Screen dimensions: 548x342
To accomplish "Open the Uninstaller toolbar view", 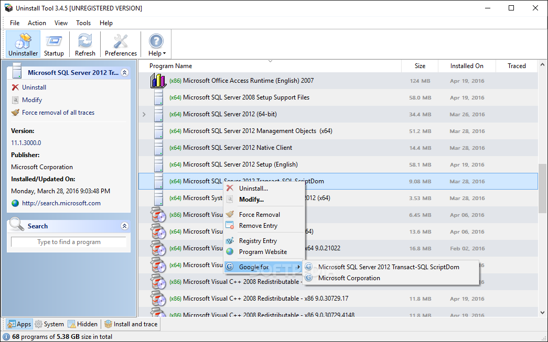I will point(23,45).
